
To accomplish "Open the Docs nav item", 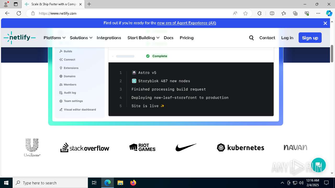I will click(169, 38).
